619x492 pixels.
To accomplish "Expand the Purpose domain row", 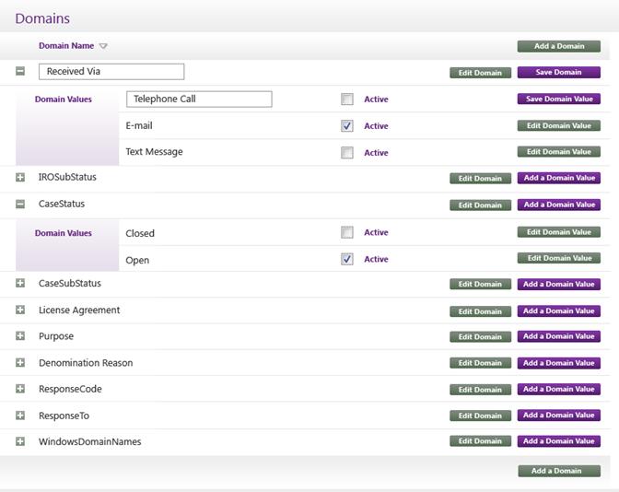I will tap(20, 336).
